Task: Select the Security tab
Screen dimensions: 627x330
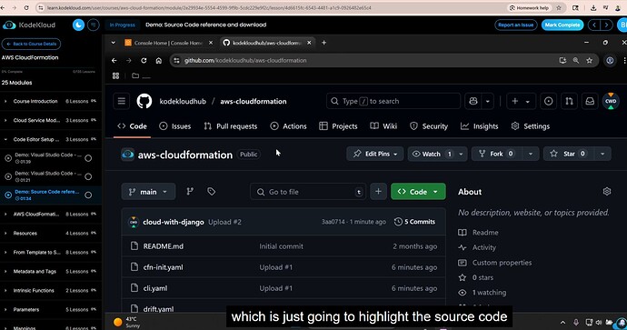Action: 429,126
